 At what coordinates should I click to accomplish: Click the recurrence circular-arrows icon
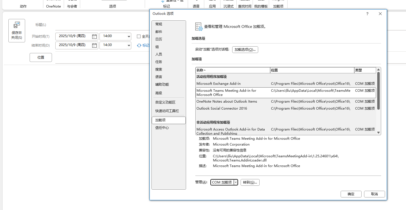coord(139,45)
